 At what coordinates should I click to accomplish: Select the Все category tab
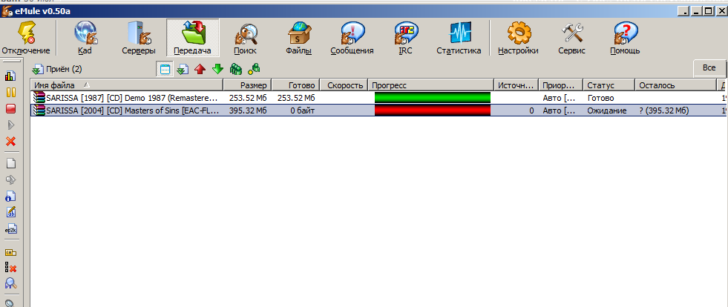click(x=709, y=67)
